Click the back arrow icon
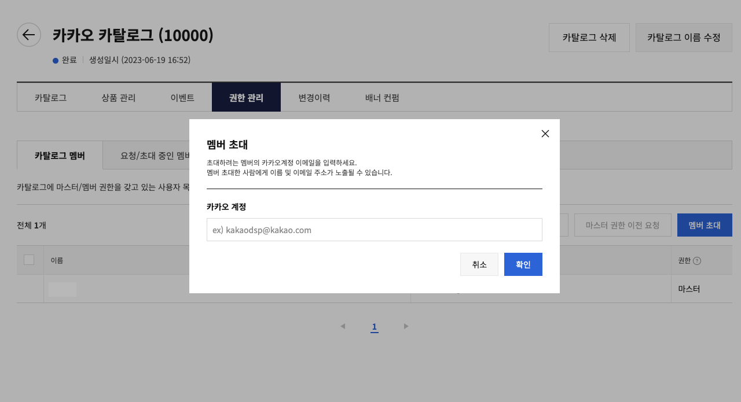Viewport: 741px width, 402px height. coord(29,35)
